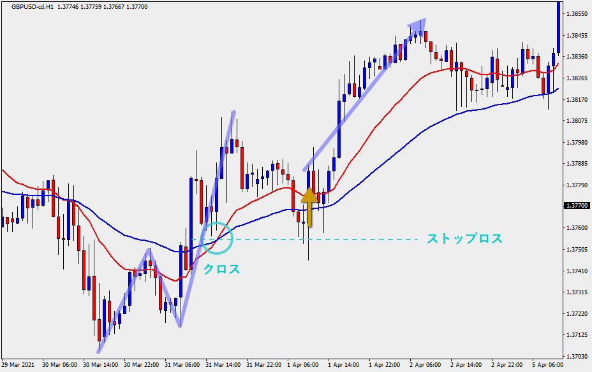Image resolution: width=592 pixels, height=372 pixels.
Task: Click the 2 Apr 14:00 time label
Action: [x=466, y=365]
